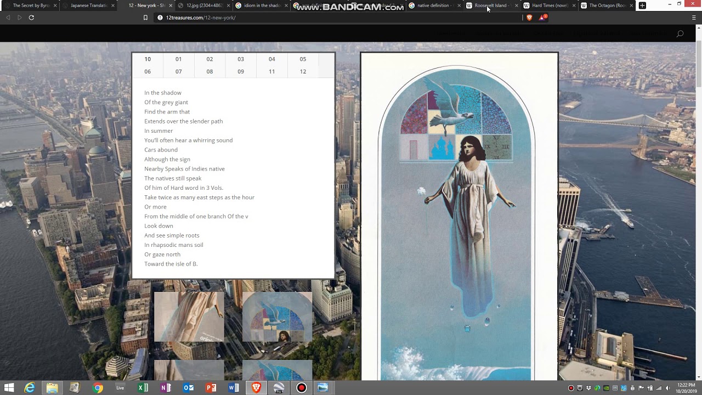This screenshot has width=702, height=395.
Task: Open the Brave Shields lion icon
Action: (x=529, y=18)
